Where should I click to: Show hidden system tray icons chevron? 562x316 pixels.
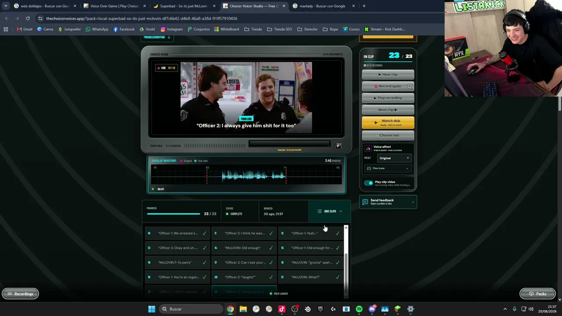pos(505,309)
